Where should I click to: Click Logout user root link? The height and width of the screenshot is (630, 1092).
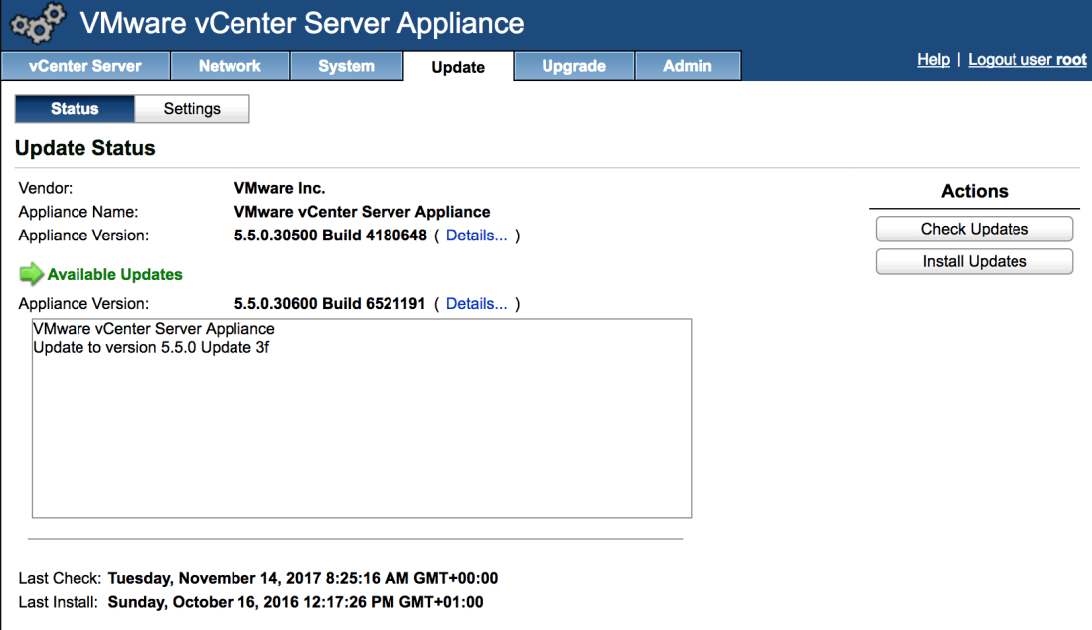pos(1026,60)
